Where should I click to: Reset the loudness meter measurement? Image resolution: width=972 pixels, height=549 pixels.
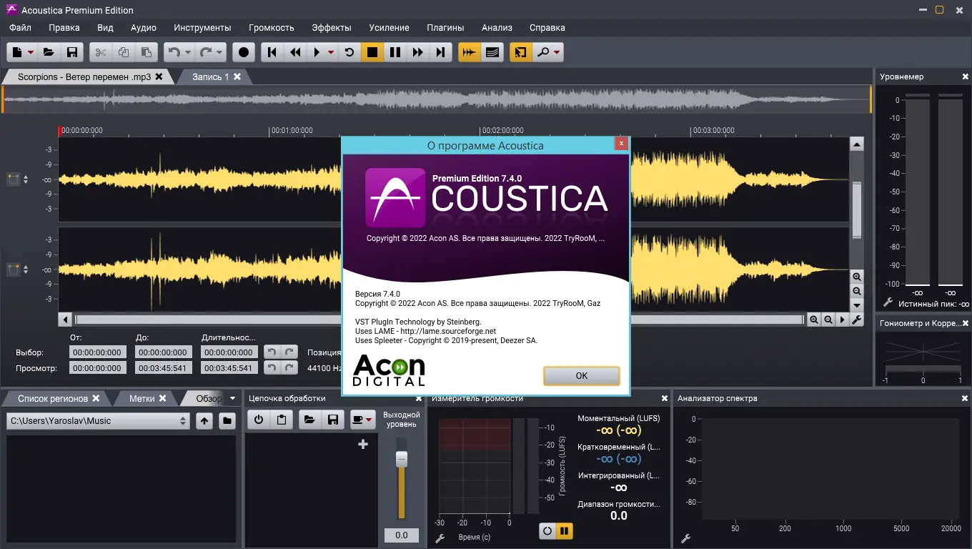[x=547, y=531]
